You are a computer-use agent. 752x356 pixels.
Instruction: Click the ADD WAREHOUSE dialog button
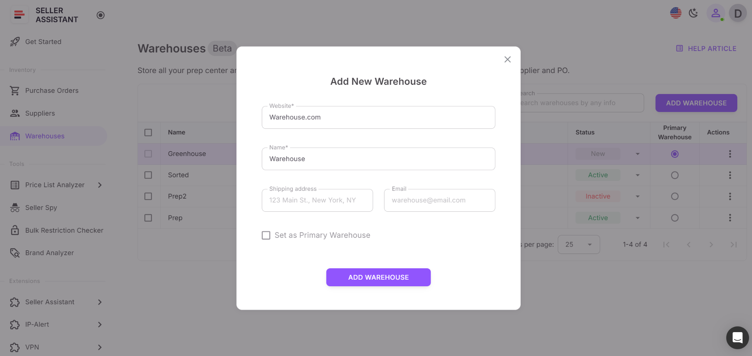click(378, 277)
